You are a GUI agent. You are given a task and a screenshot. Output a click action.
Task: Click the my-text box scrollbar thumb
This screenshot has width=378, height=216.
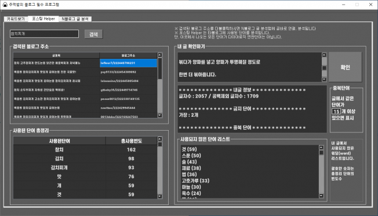[324, 68]
